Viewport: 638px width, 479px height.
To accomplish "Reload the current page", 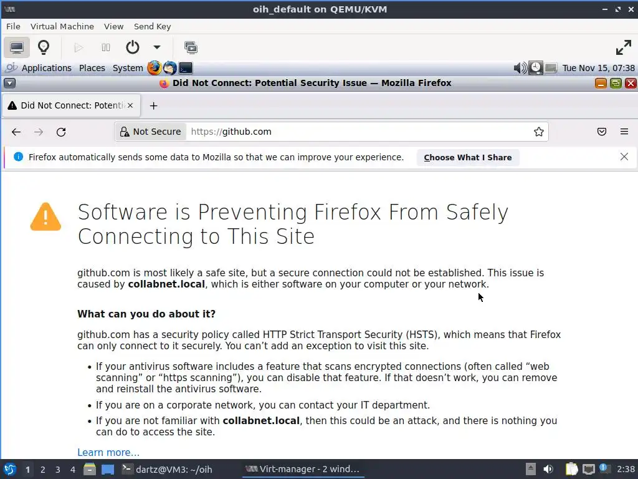I will tap(61, 132).
